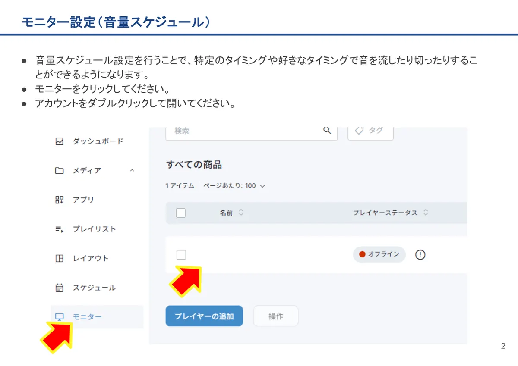Click the 操作 button
This screenshot has height=366, width=518.
tap(276, 316)
